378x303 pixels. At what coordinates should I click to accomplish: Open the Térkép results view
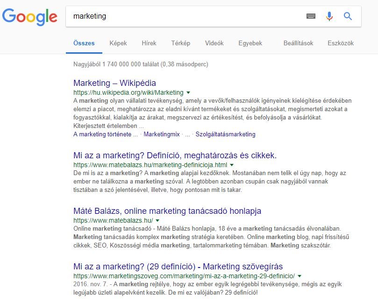(180, 43)
